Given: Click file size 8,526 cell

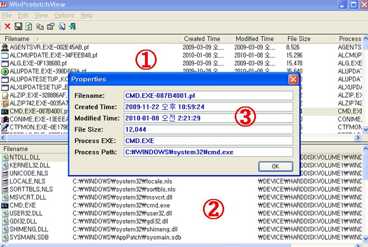Looking at the screenshot, I should pyautogui.click(x=293, y=47).
